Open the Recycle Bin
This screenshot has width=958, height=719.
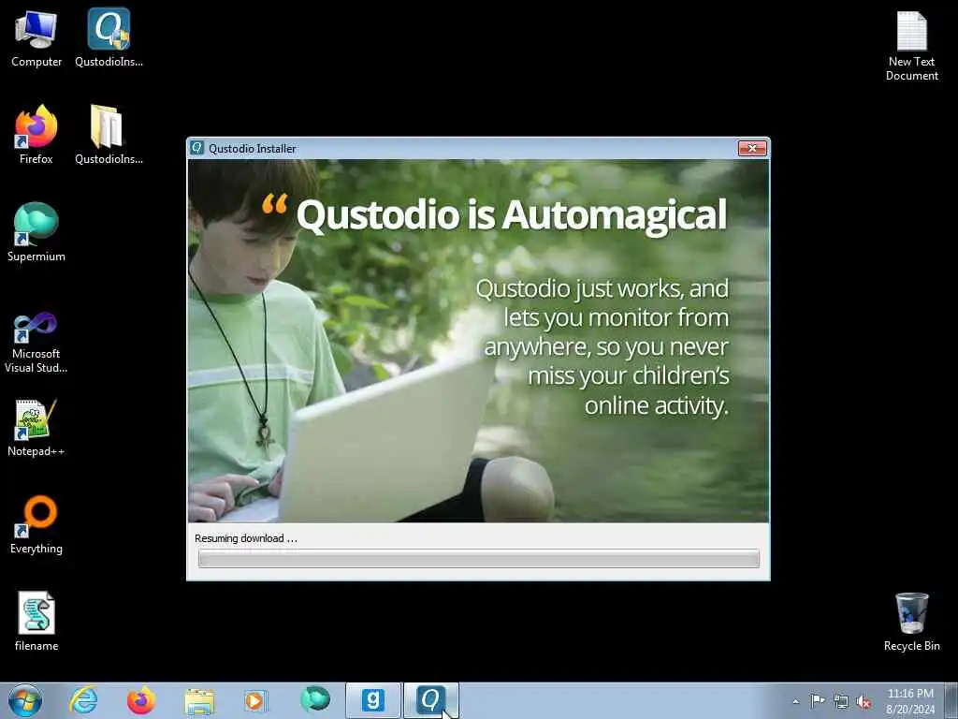pos(911,622)
